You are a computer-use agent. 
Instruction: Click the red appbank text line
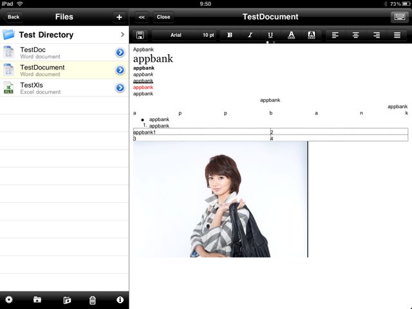[143, 88]
